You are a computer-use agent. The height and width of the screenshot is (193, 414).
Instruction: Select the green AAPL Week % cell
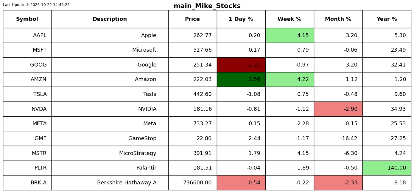tap(290, 35)
